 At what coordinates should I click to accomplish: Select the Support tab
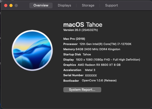[111, 5]
